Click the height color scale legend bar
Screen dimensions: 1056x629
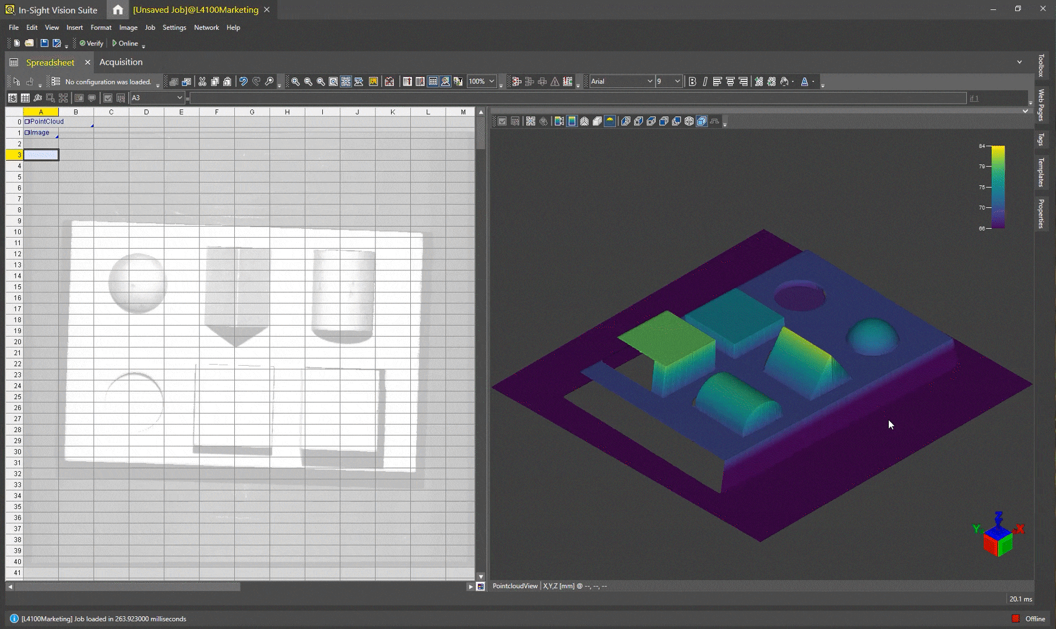998,187
